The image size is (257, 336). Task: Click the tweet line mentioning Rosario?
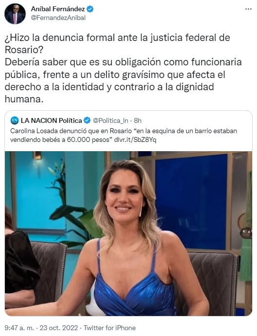click(x=24, y=50)
